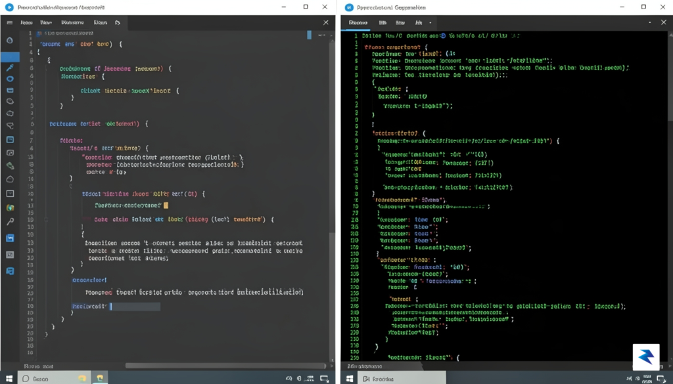Click the blue arrow logo thumbnail in the right window

(x=646, y=357)
